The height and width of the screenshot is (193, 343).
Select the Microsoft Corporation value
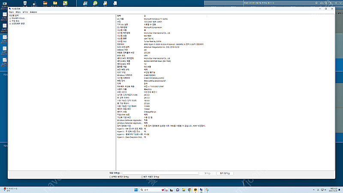click(153, 27)
